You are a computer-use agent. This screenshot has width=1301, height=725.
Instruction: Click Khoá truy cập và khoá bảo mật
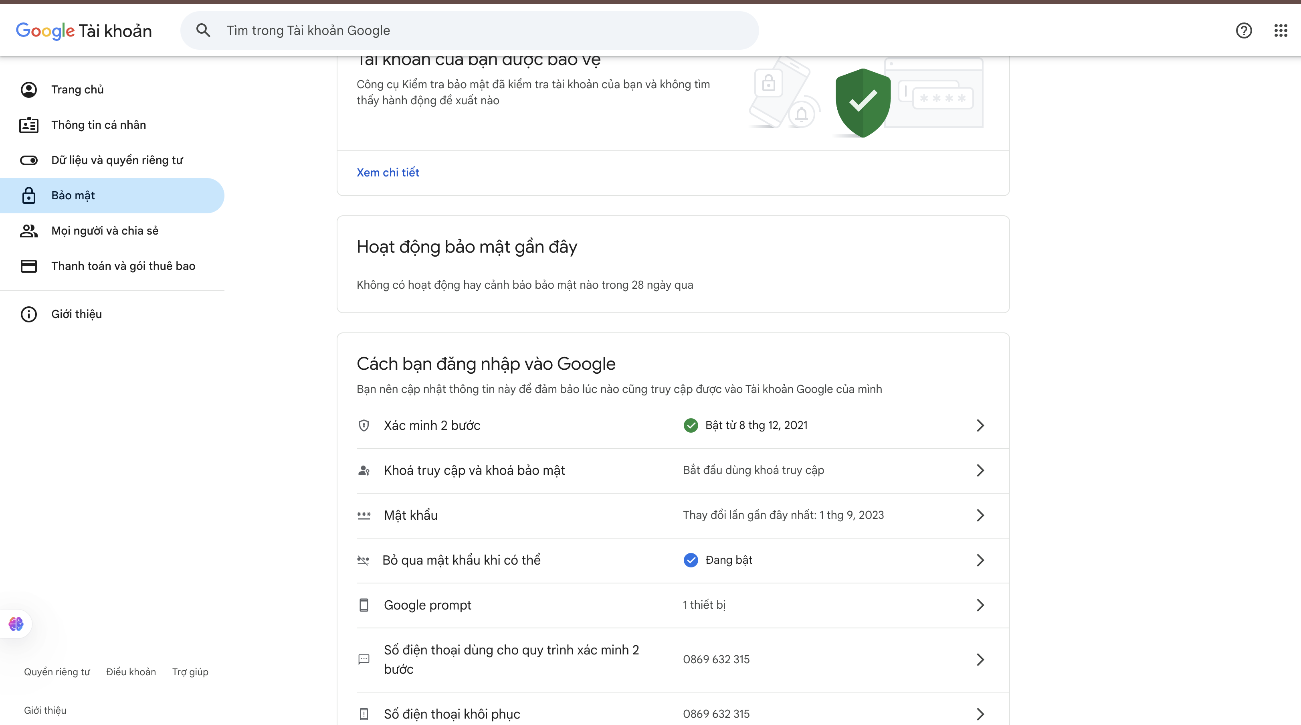click(x=474, y=470)
